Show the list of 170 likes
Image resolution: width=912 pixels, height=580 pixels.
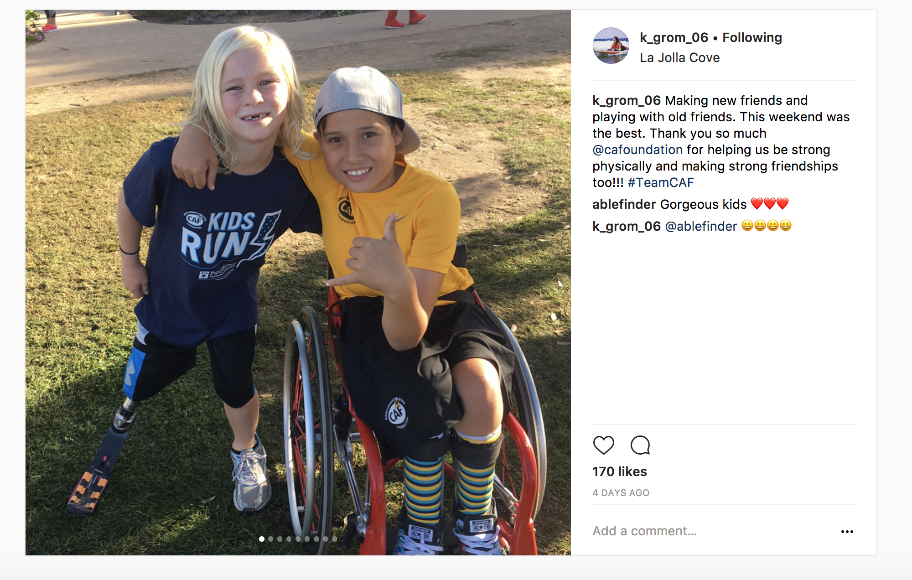pos(619,471)
